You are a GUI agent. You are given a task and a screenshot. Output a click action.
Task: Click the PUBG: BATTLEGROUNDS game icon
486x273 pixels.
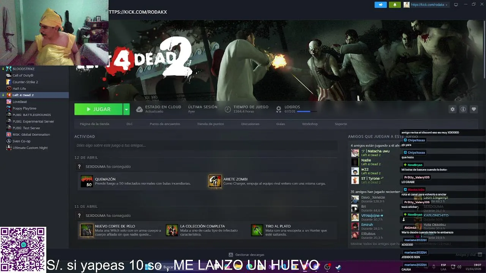tap(9, 115)
